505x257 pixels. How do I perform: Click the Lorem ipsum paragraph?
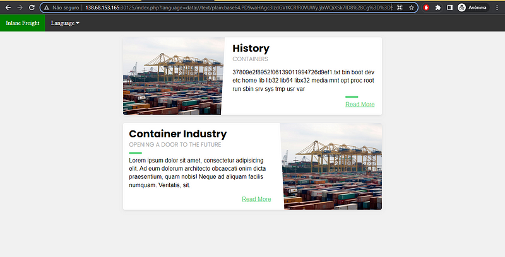click(x=198, y=173)
